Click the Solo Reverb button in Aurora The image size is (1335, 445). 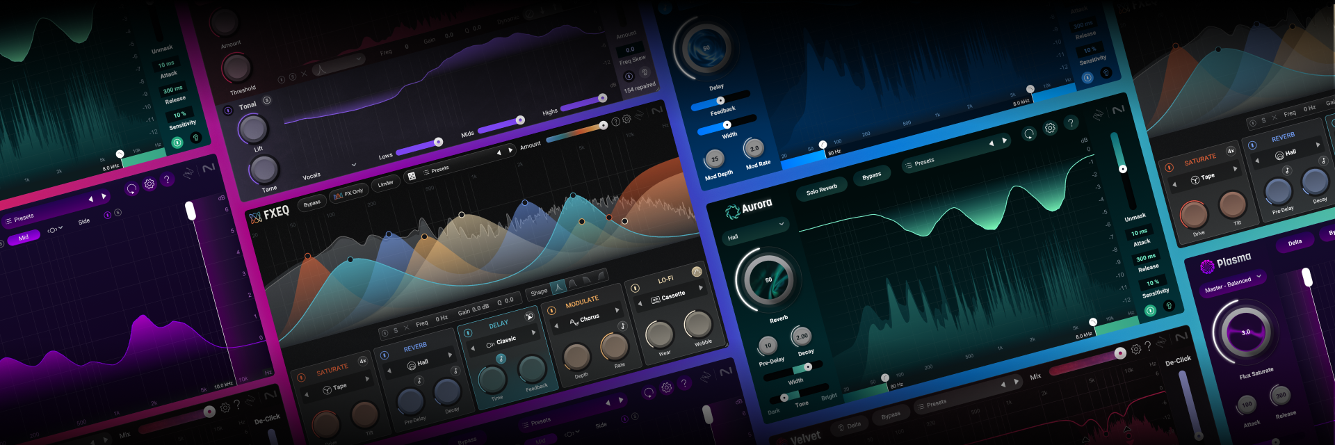[822, 189]
